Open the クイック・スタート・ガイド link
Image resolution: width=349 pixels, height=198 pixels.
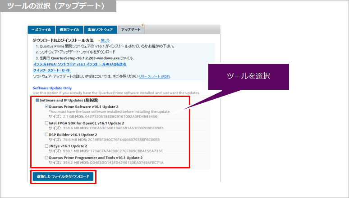pyautogui.click(x=52, y=70)
